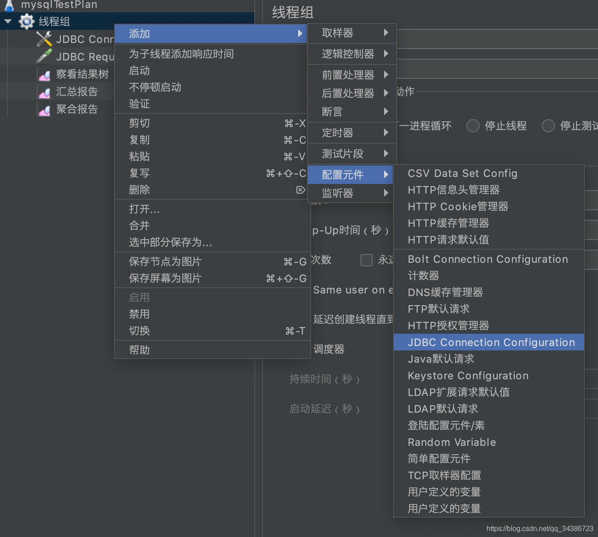Click 剪切 menu entry

point(210,123)
